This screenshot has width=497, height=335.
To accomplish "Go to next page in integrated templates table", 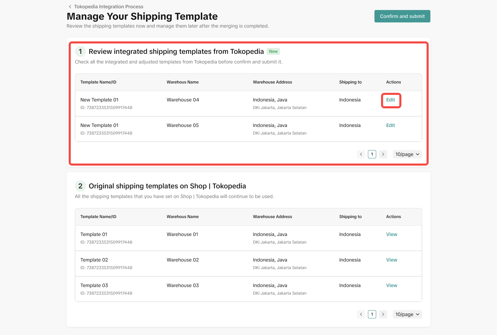I will [383, 154].
